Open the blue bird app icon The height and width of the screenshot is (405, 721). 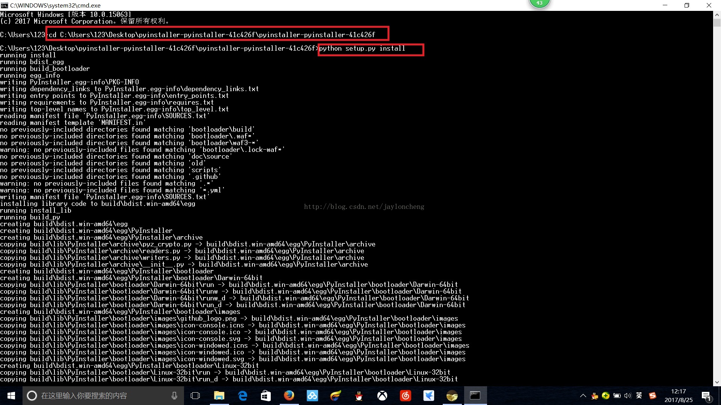pos(429,396)
